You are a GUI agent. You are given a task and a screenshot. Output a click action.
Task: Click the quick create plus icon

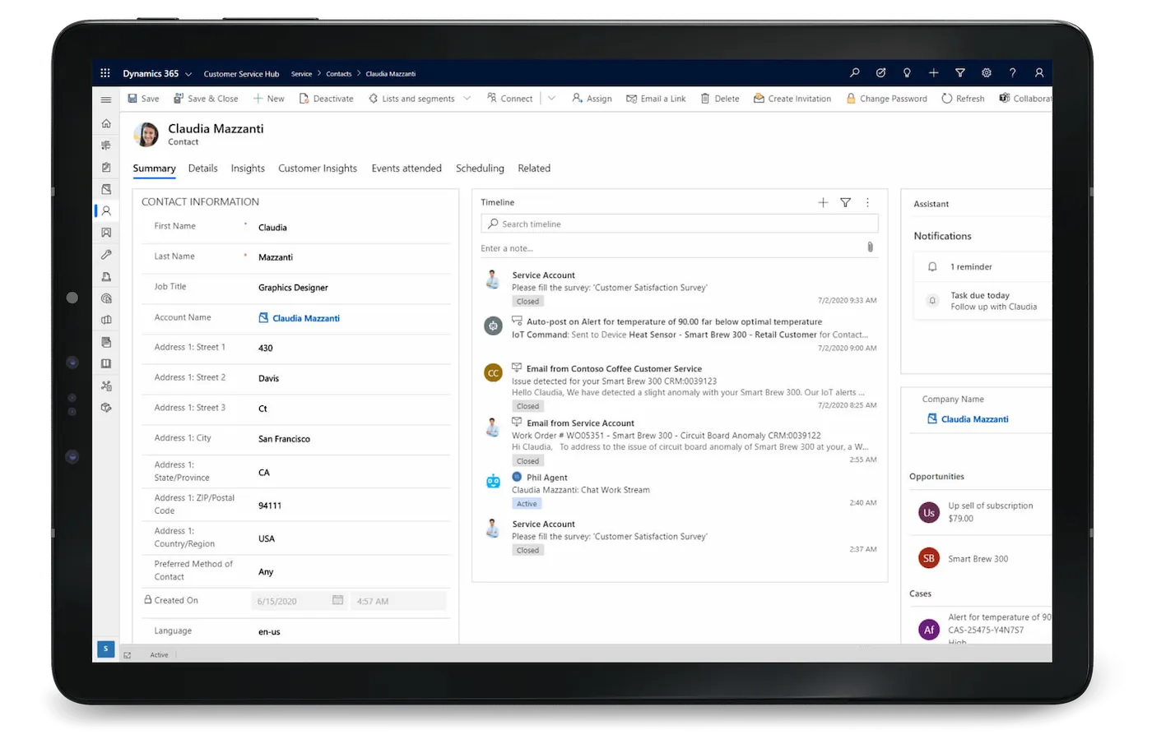pos(933,73)
